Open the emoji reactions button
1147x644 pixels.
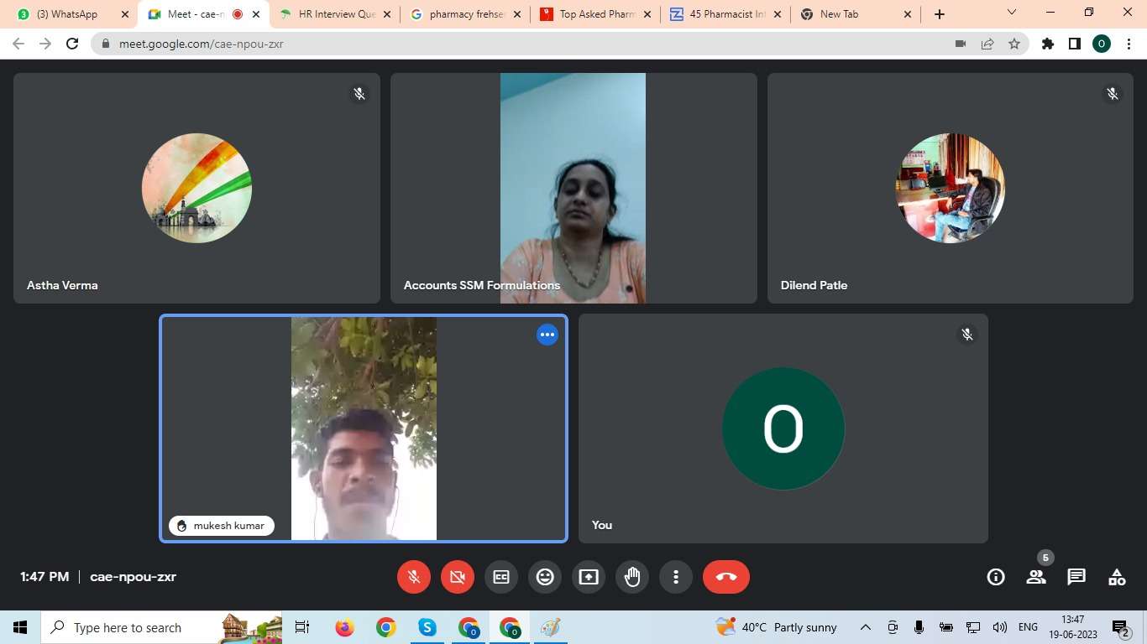(x=545, y=577)
